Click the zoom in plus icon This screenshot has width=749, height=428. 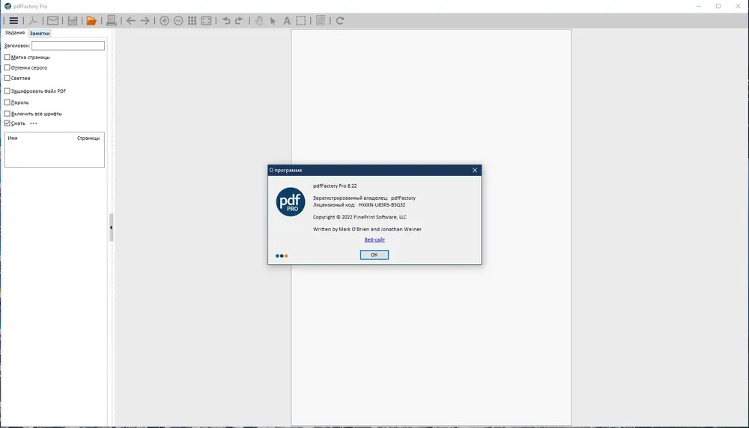[x=164, y=20]
